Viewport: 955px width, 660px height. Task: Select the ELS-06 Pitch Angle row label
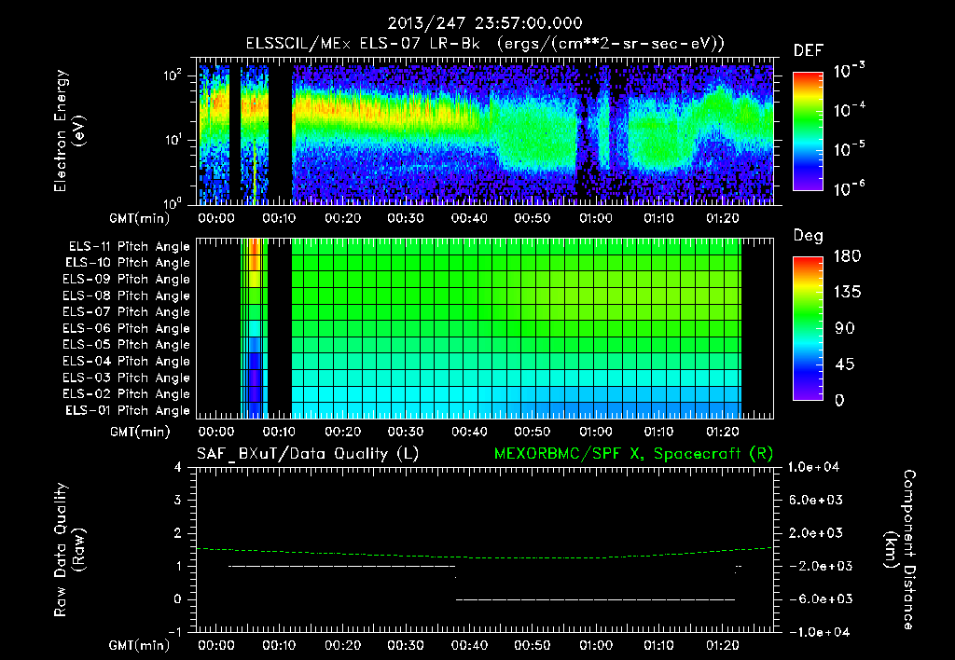[x=127, y=329]
